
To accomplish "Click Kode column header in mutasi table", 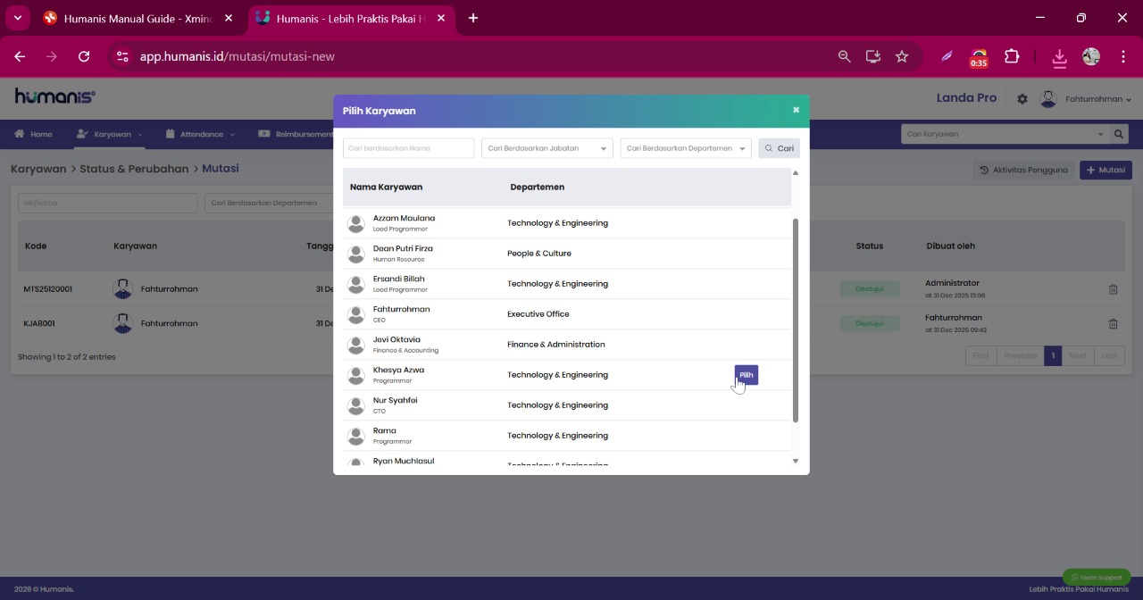I will (x=36, y=246).
